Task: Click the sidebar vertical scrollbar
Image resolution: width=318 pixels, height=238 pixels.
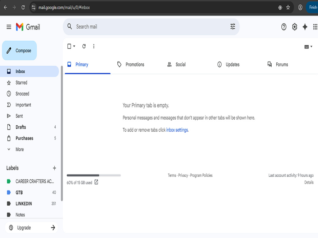Action: click(x=62, y=134)
